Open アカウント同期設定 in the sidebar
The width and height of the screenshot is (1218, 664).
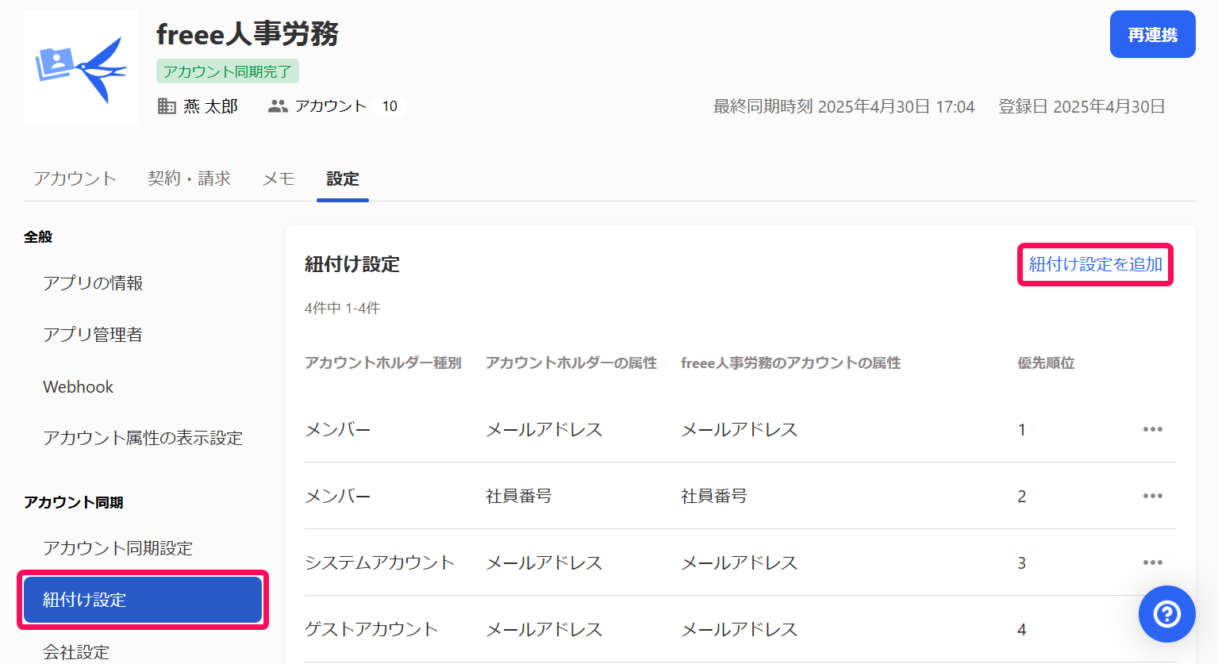tap(118, 548)
